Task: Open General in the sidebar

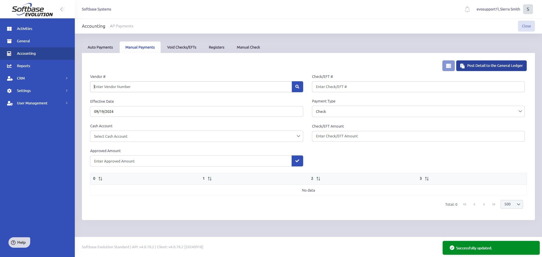Action: (x=37, y=41)
